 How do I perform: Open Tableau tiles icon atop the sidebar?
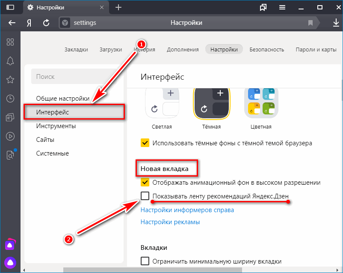(10, 42)
